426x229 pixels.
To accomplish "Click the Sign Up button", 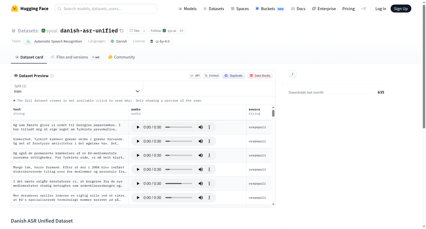I will [401, 9].
